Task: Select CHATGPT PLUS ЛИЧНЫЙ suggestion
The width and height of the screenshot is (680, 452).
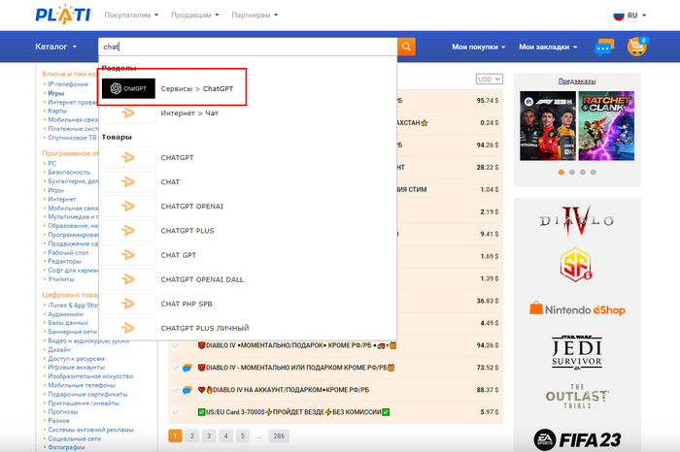Action: click(205, 328)
